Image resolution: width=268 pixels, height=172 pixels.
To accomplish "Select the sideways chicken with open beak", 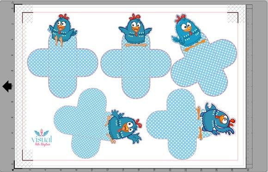I will [x=124, y=126].
